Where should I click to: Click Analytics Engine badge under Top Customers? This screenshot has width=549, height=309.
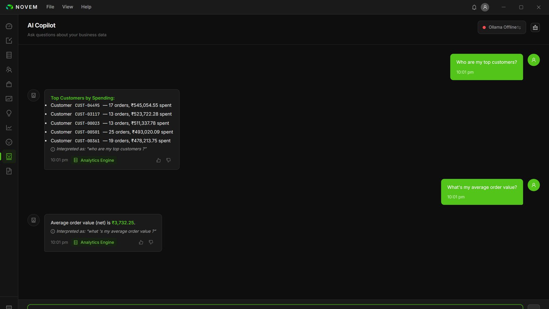pyautogui.click(x=94, y=160)
